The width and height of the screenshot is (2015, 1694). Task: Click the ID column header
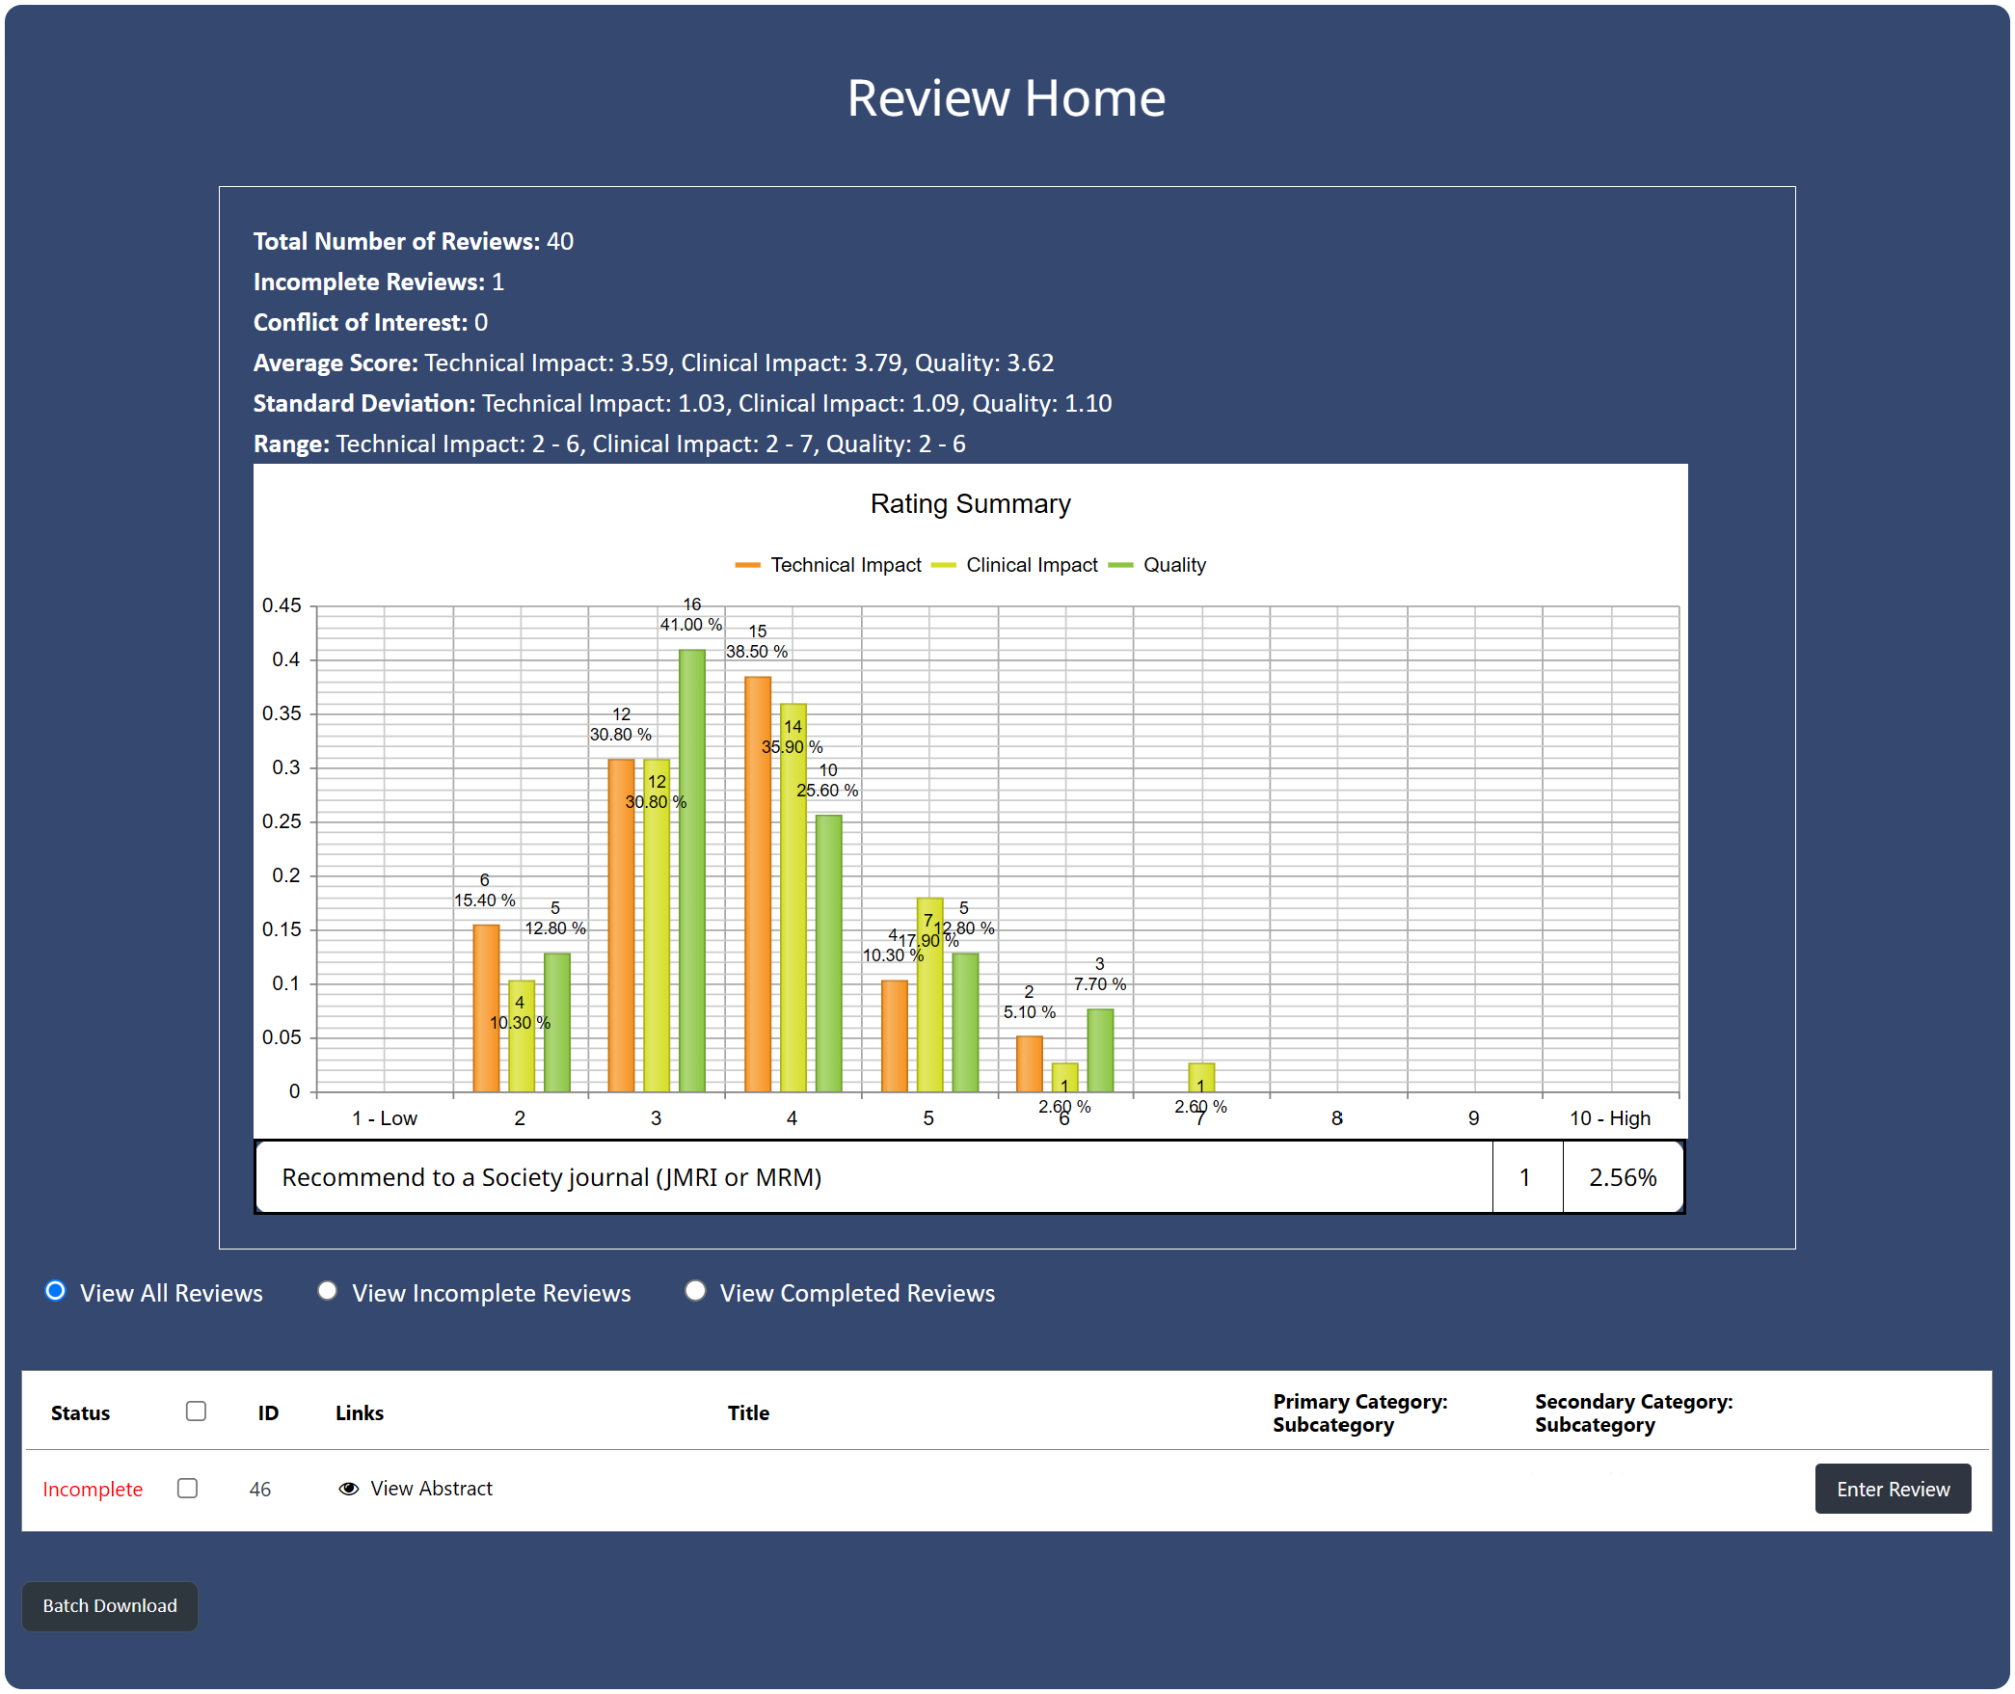268,1413
